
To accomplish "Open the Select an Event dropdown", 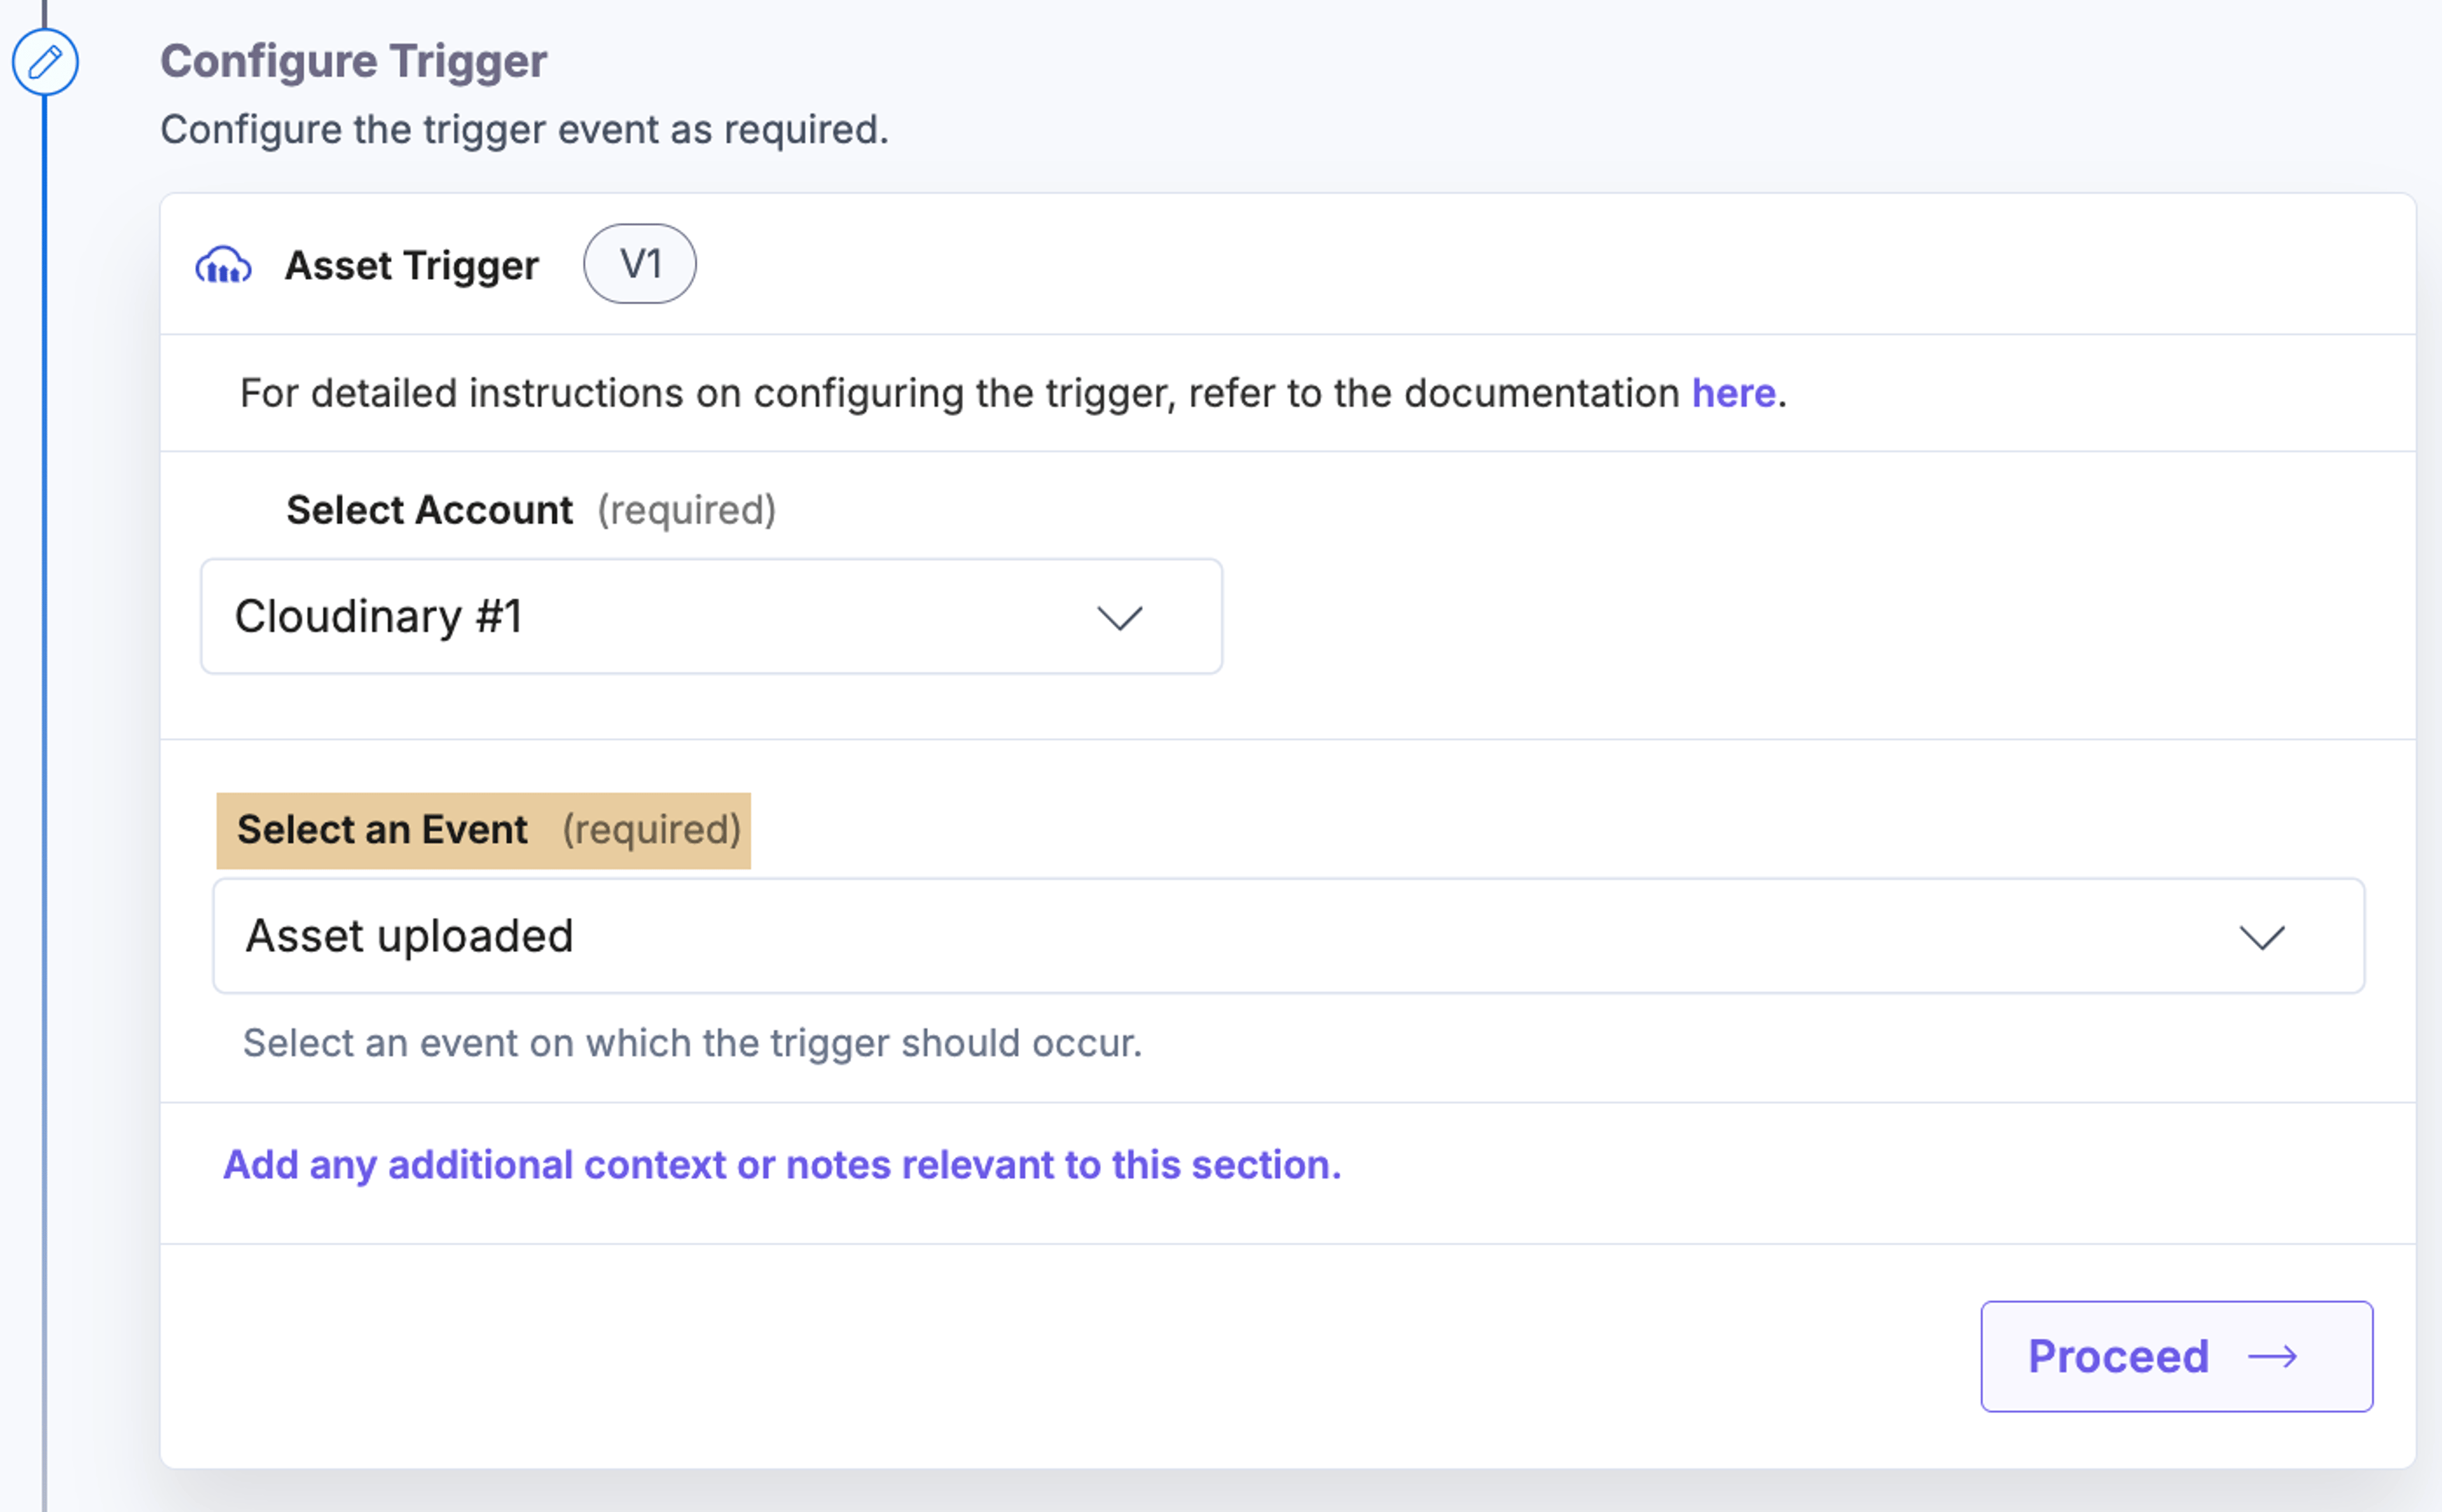I will [x=1288, y=936].
